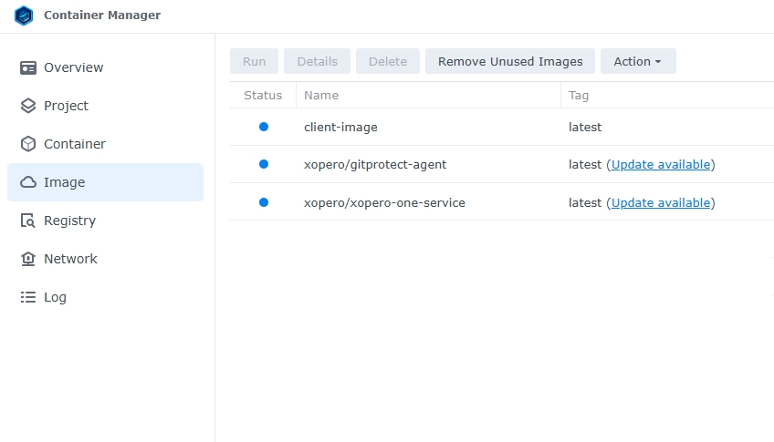
Task: Sort images by the Name column header
Action: (321, 95)
